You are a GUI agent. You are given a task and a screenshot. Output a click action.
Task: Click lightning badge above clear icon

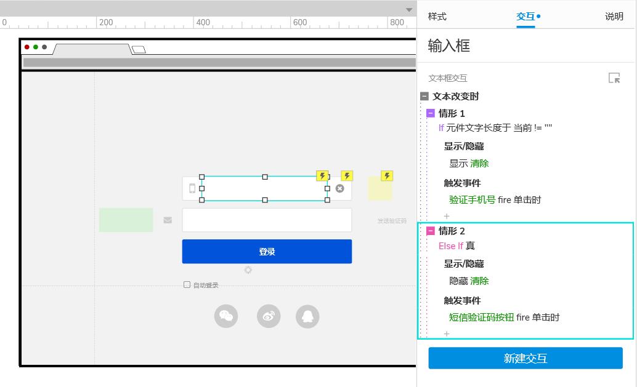[x=347, y=175]
